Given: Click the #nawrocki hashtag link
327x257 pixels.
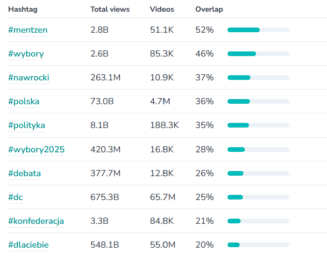Looking at the screenshot, I should pos(28,78).
